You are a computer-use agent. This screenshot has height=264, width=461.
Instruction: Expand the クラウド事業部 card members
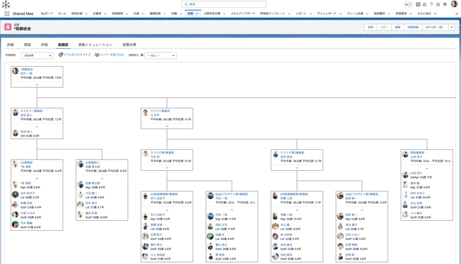pos(167,126)
